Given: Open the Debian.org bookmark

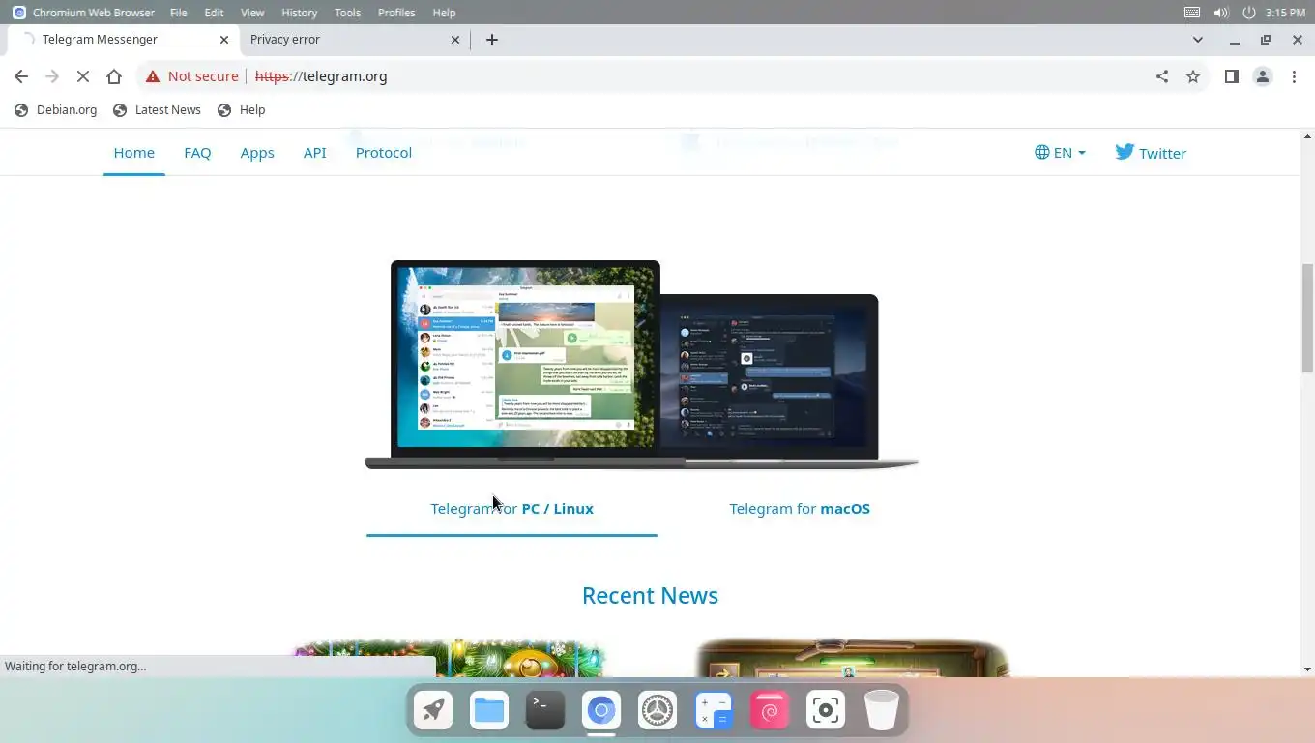Looking at the screenshot, I should click(56, 110).
